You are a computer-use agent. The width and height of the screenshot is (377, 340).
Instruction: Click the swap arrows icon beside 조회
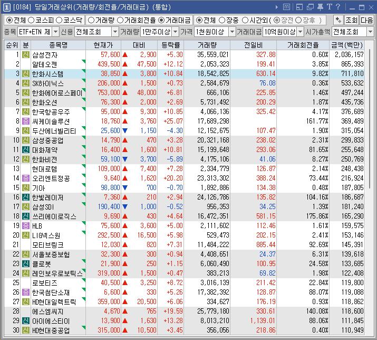tap(339, 20)
